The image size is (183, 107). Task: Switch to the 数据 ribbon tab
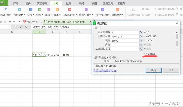click(x=69, y=3)
